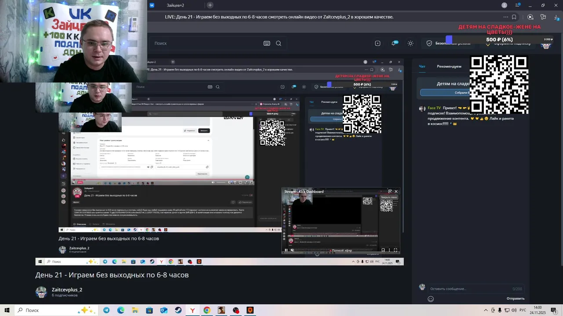Screen dimensions: 563x316
Task: Switch to the Чат tab
Action: point(422,66)
